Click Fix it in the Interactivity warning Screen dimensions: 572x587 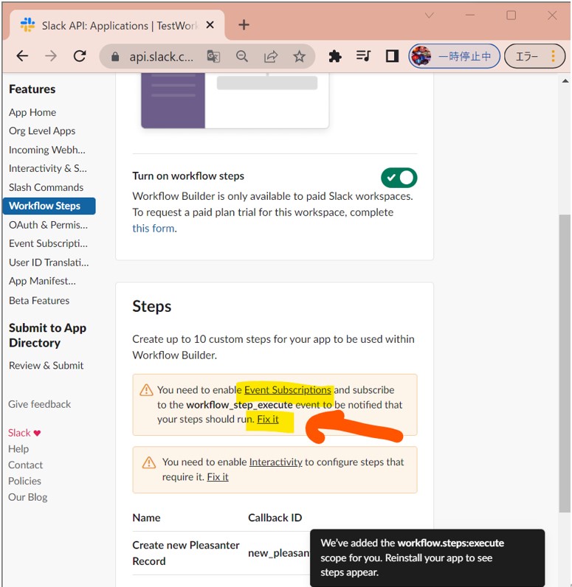pos(218,477)
